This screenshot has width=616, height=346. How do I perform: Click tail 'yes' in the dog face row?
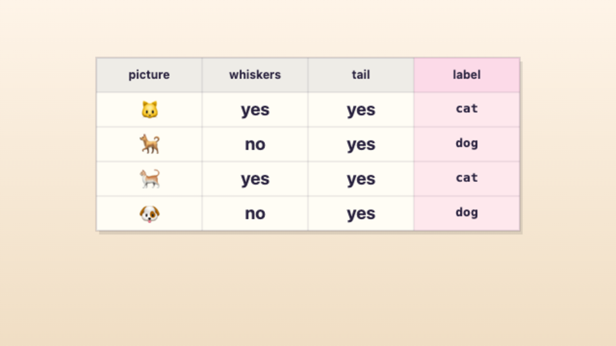tap(361, 213)
